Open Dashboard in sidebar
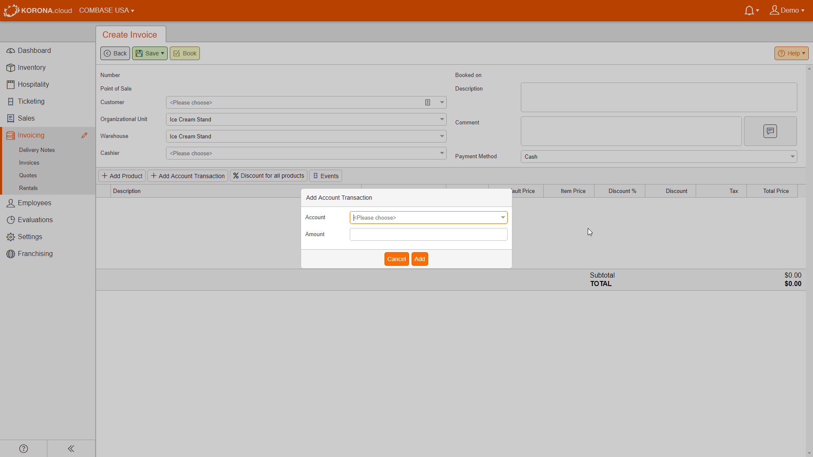 (x=47, y=51)
